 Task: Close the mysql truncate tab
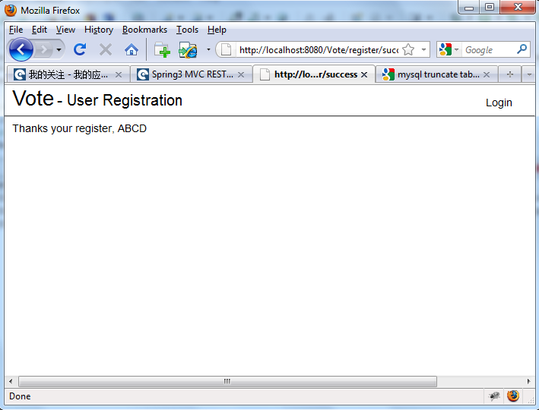click(487, 74)
